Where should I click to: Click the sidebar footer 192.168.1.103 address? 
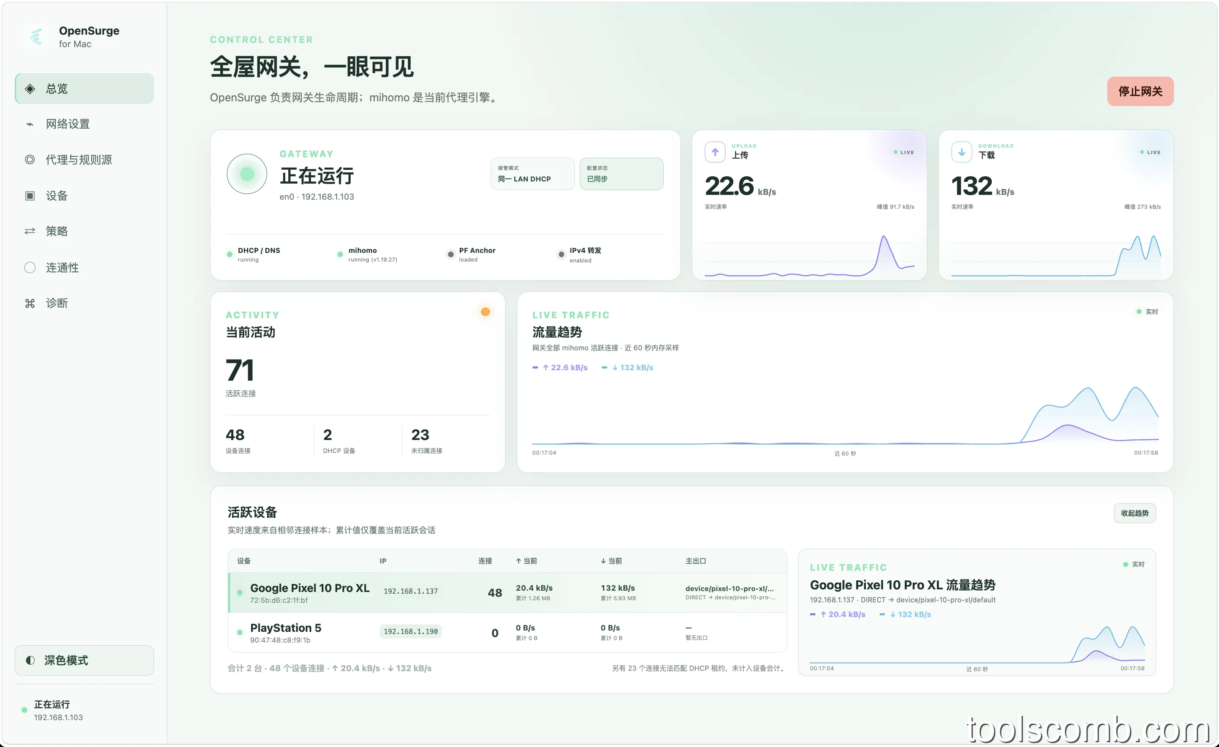pyautogui.click(x=58, y=717)
